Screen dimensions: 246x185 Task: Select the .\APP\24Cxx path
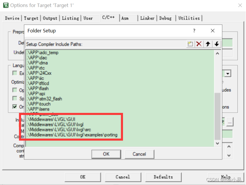click(39, 73)
